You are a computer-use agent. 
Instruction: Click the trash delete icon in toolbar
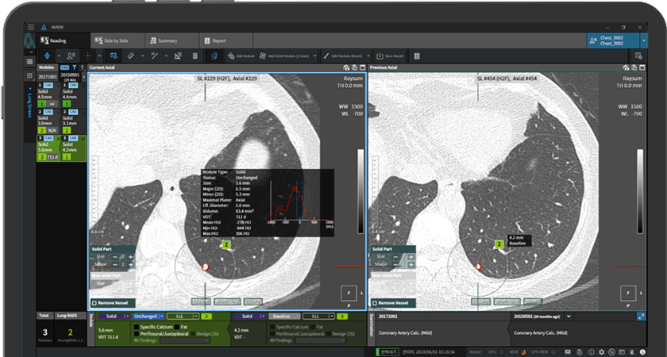click(195, 56)
